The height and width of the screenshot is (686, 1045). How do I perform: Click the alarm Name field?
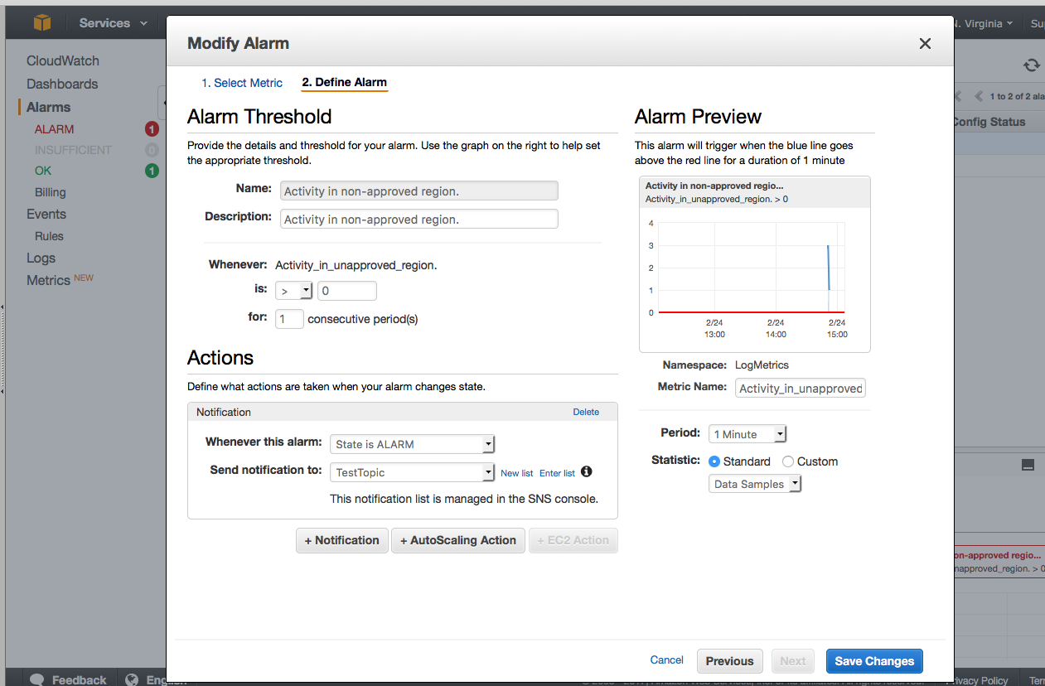(x=419, y=191)
